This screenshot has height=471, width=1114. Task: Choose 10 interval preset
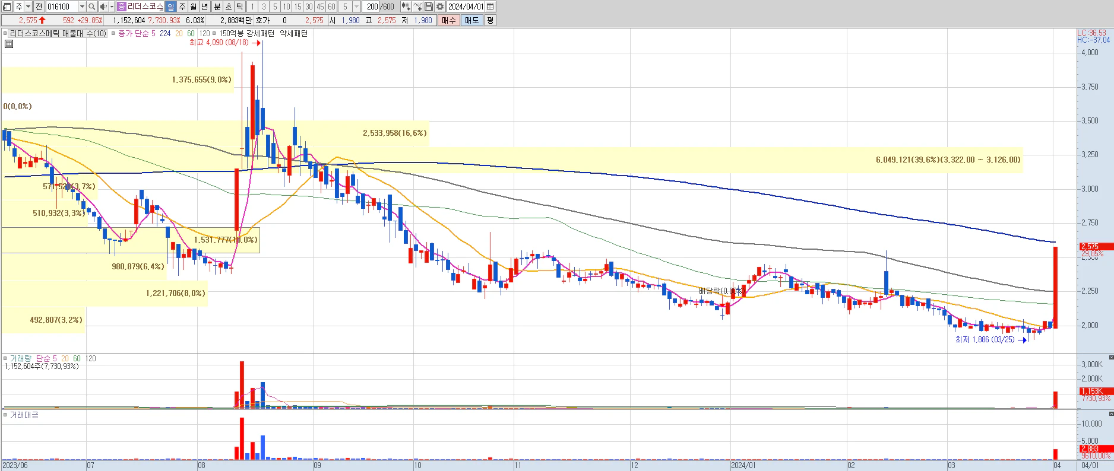coord(286,7)
